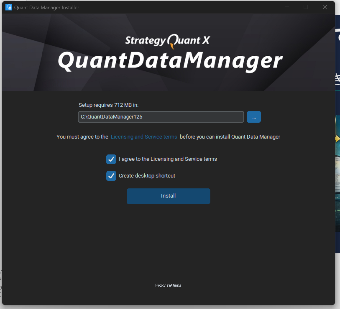The width and height of the screenshot is (340, 309).
Task: Close the Quant Data Manager Installer
Action: (325, 7)
